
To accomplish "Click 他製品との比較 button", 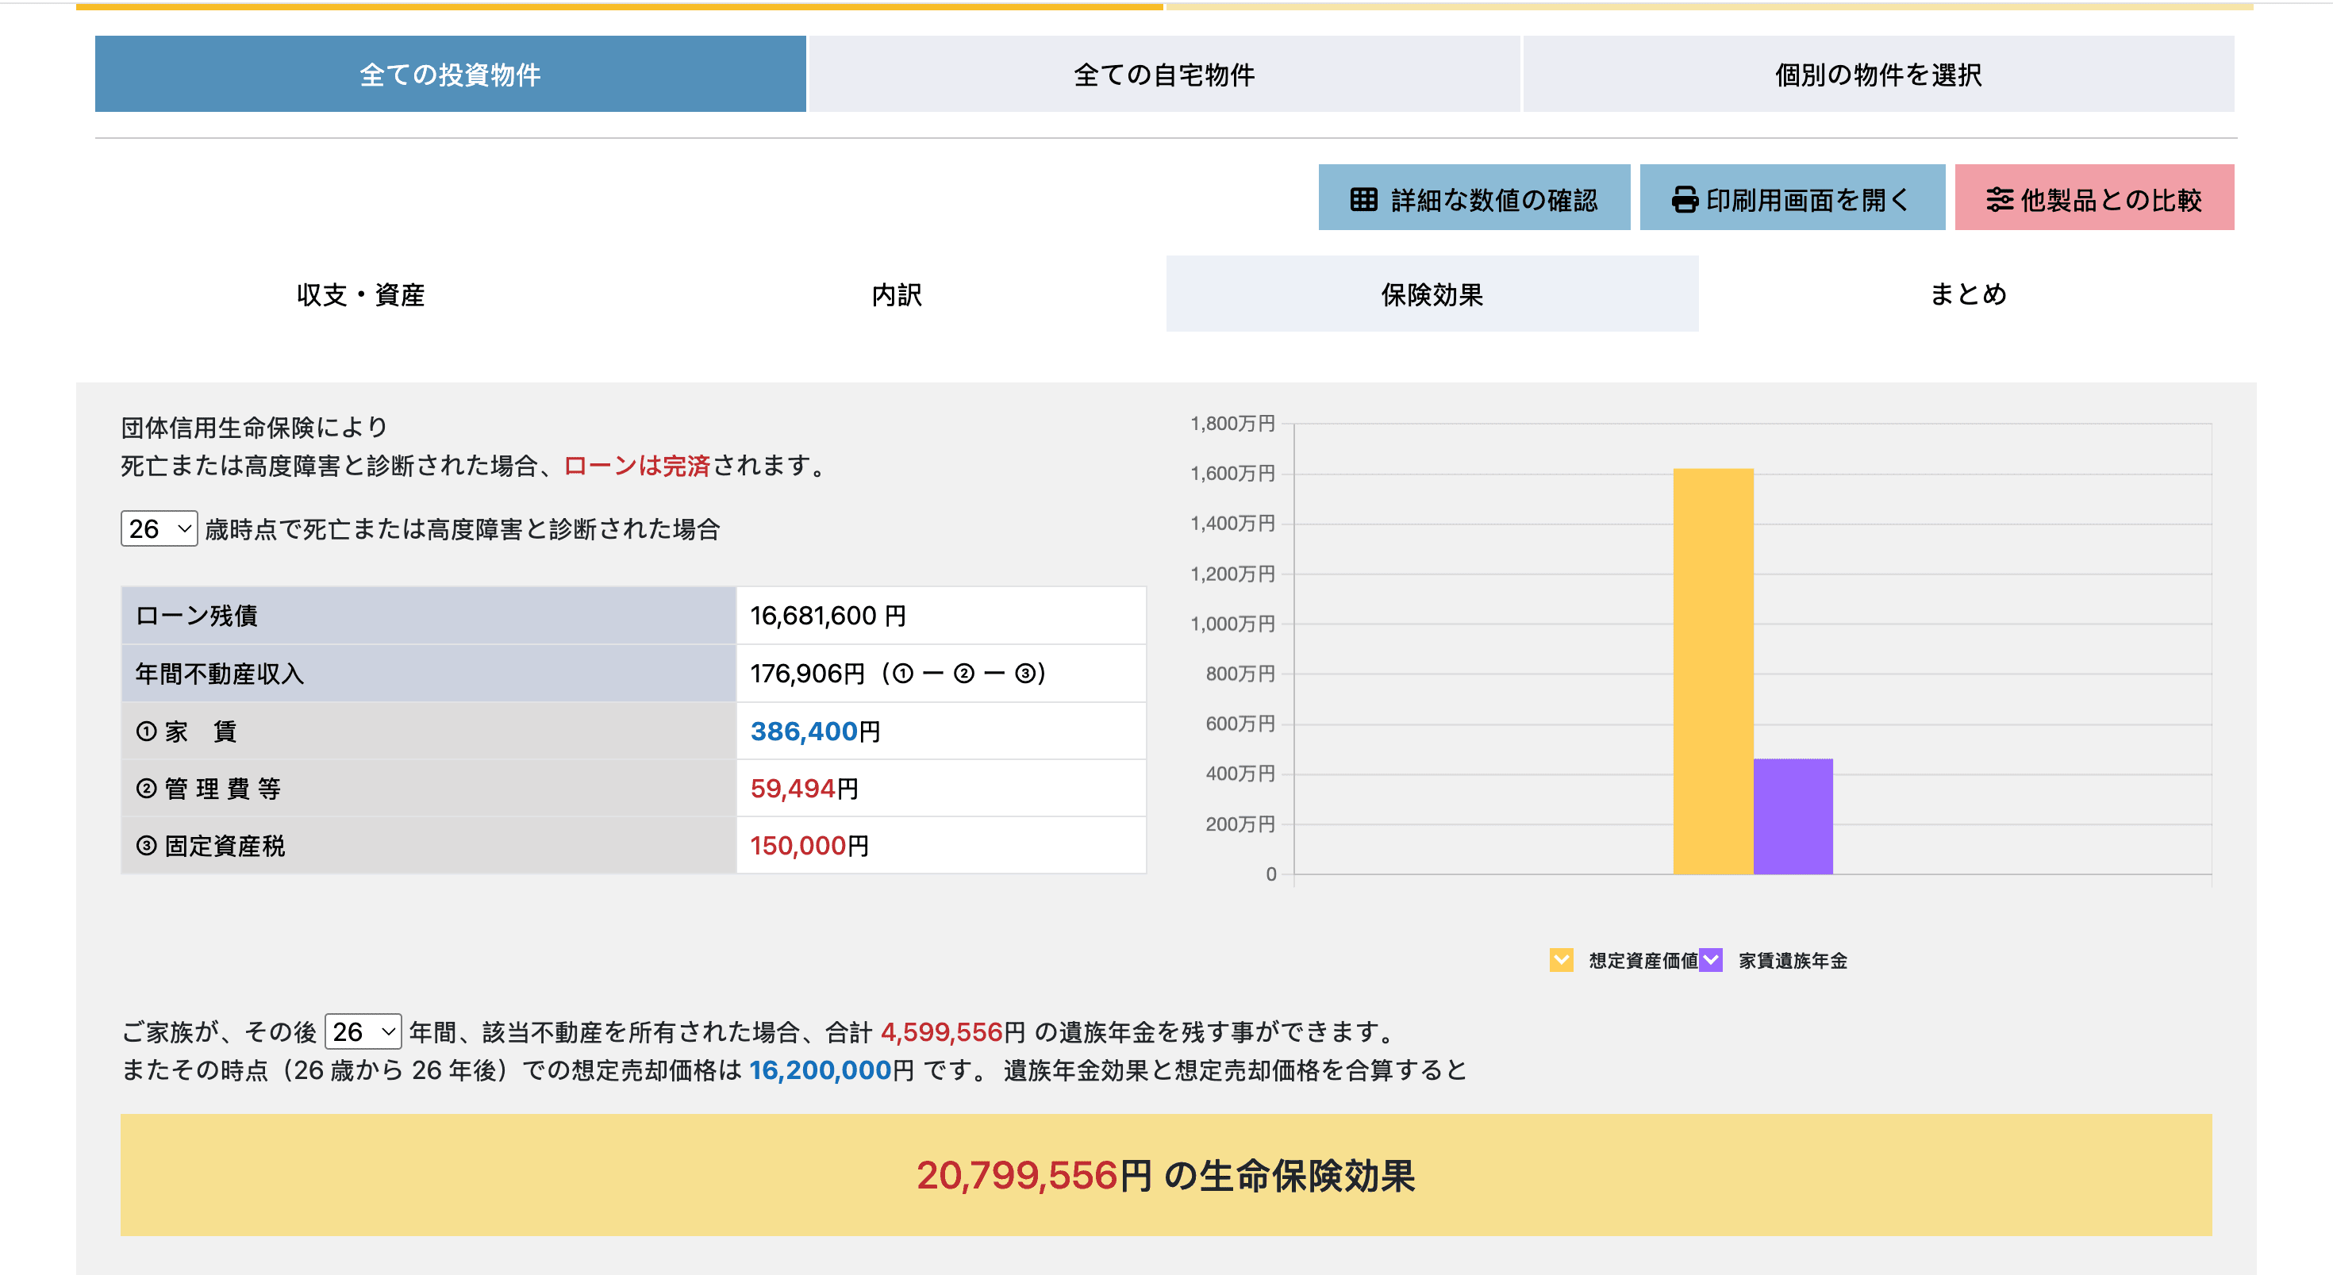I will pos(2094,198).
